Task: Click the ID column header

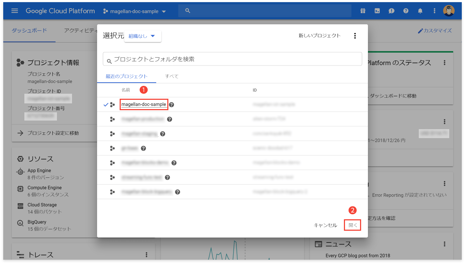Action: tap(255, 90)
